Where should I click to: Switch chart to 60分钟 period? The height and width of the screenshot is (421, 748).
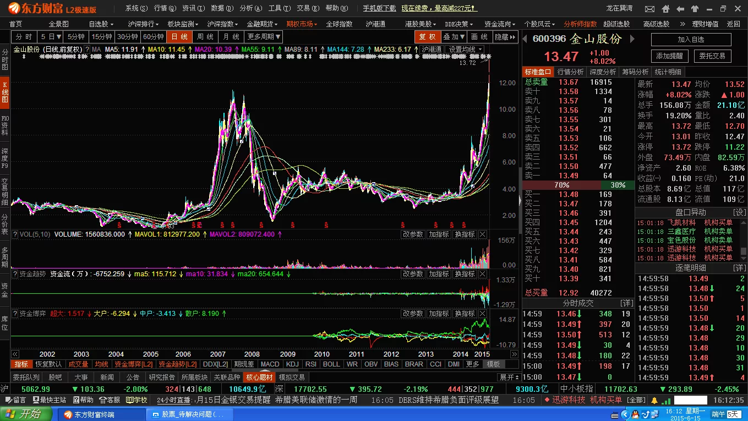(x=154, y=36)
